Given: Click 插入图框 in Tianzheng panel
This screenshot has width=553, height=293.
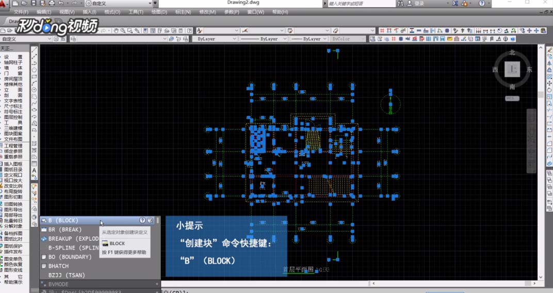Looking at the screenshot, I should [x=13, y=164].
